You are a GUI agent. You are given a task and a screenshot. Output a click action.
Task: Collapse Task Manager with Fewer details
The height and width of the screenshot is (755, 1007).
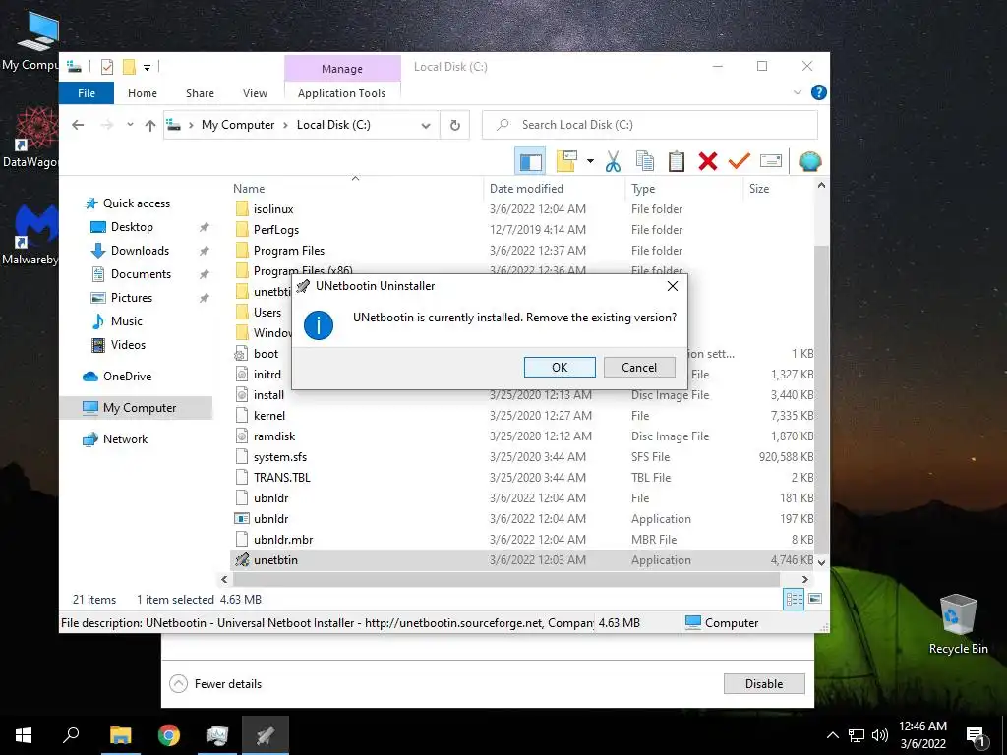215,684
